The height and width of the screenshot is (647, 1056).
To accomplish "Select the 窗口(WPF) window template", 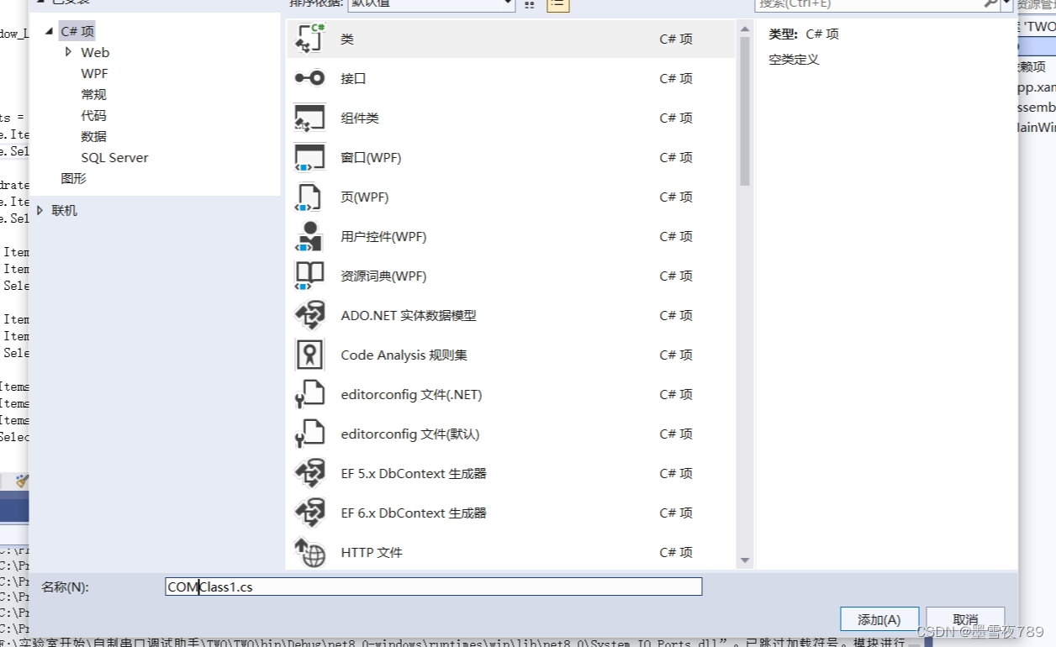I will click(309, 157).
